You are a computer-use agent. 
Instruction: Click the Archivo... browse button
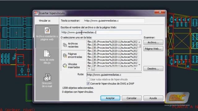[x=153, y=43]
